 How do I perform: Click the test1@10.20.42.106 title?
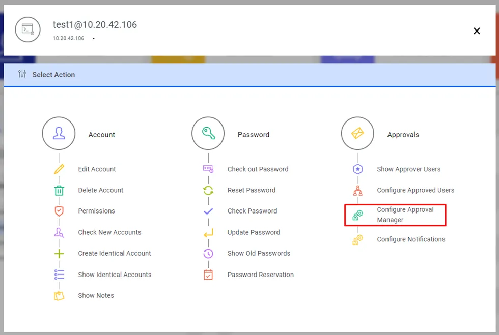[95, 25]
